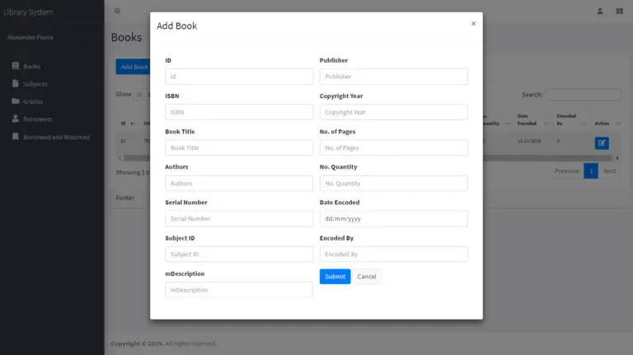633x355 pixels.
Task: Open Grades in the sidebar
Action: 33,101
